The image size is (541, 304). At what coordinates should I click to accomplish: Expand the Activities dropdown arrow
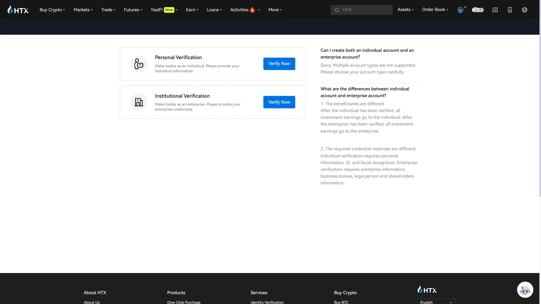tap(259, 10)
